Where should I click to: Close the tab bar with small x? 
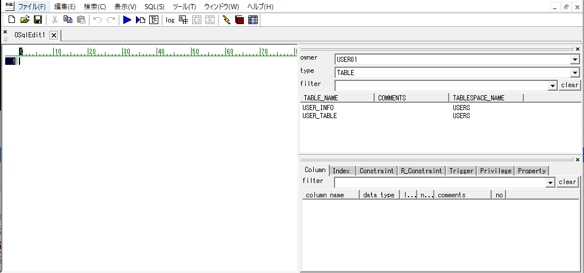click(5, 32)
